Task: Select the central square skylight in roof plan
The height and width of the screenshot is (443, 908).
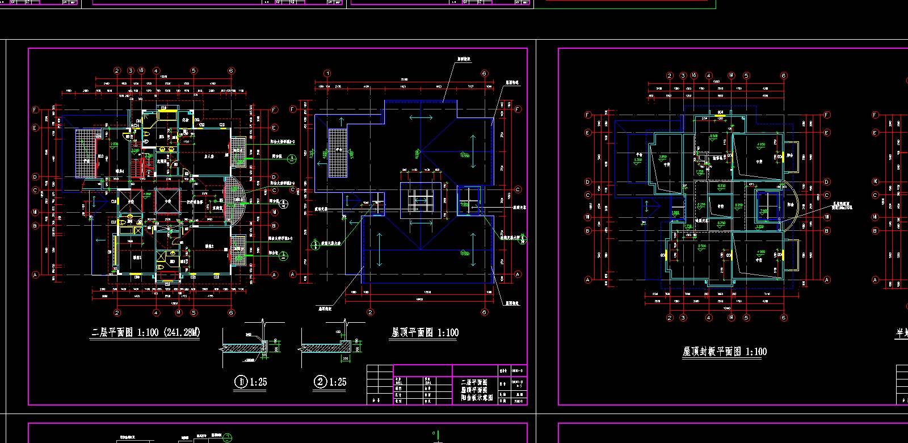Action: click(x=421, y=201)
